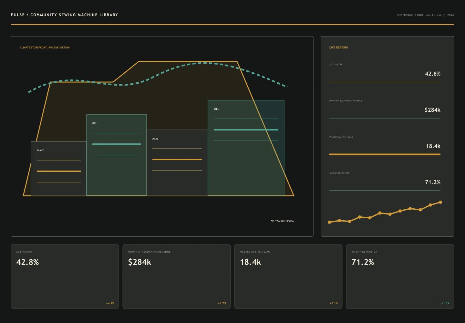465x323 pixels.
Task: Click the "SHADE" block label
Action: point(40,151)
